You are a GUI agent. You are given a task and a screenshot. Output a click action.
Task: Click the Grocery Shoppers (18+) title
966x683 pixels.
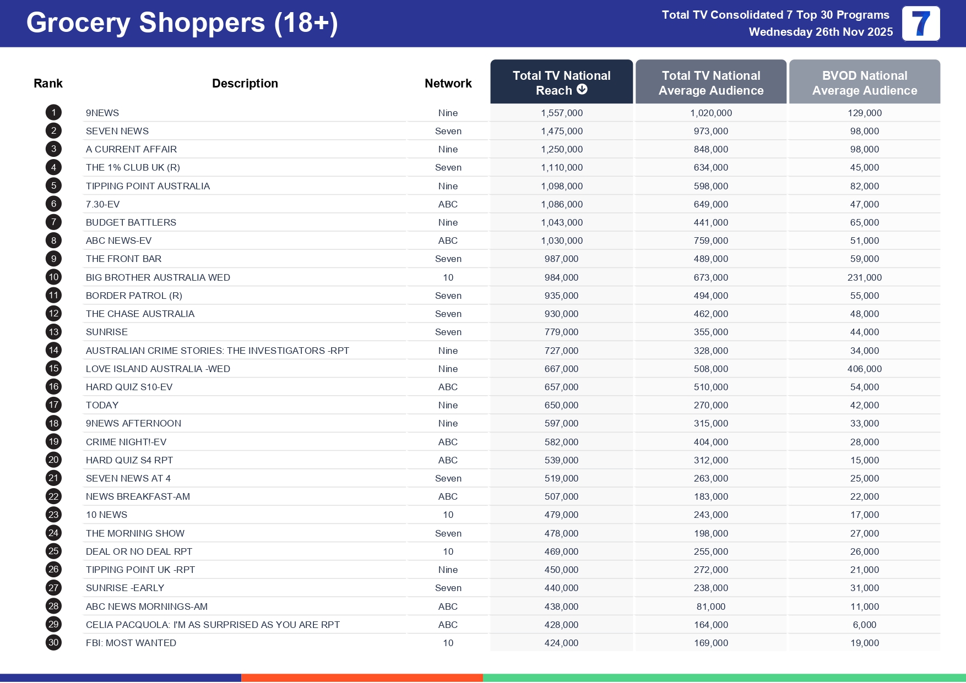(x=182, y=23)
